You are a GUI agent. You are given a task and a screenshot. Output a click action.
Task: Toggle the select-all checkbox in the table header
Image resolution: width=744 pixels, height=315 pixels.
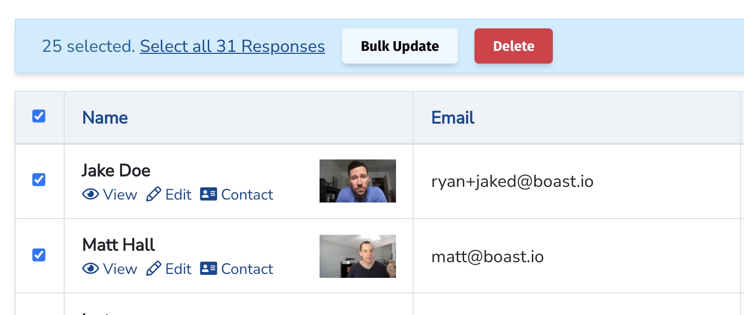point(39,116)
